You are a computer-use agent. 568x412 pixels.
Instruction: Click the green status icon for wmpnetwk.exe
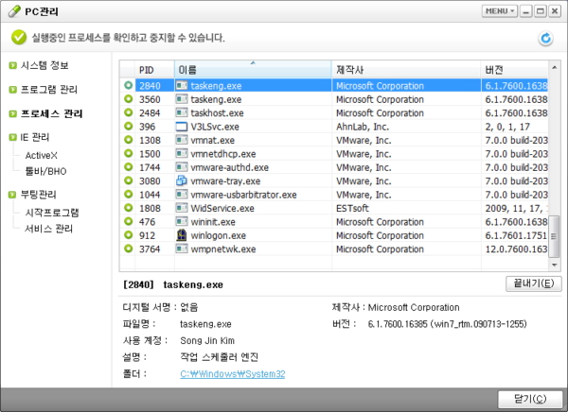[128, 249]
